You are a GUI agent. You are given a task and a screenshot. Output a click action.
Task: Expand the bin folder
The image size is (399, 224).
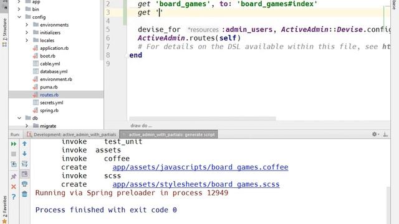pos(19,9)
